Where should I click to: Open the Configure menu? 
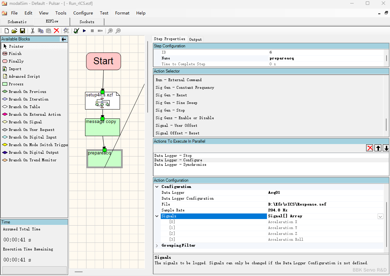tap(83, 13)
